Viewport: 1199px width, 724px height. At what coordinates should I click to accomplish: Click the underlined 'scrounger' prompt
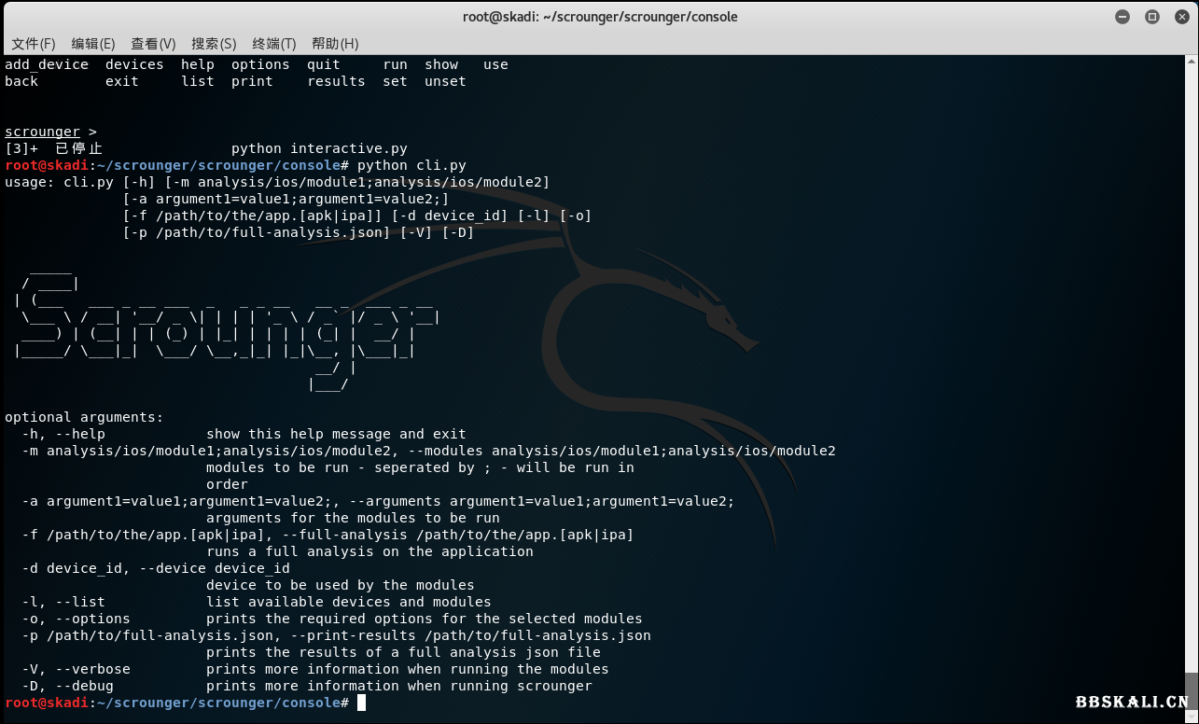[42, 132]
